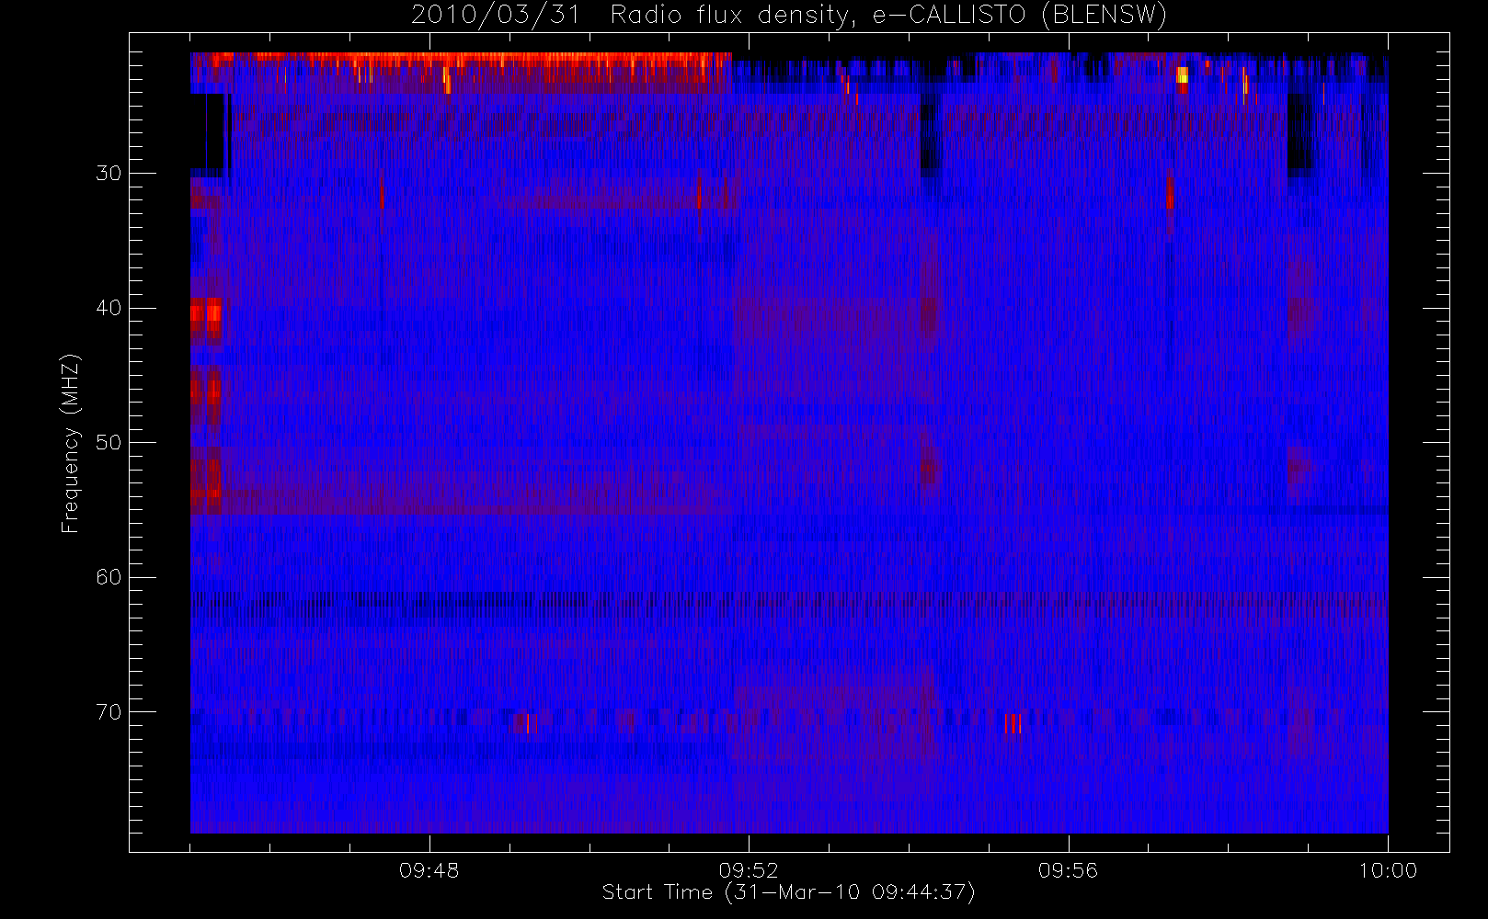Click the "50" frequency tick label
This screenshot has height=919, width=1488.
point(109,443)
